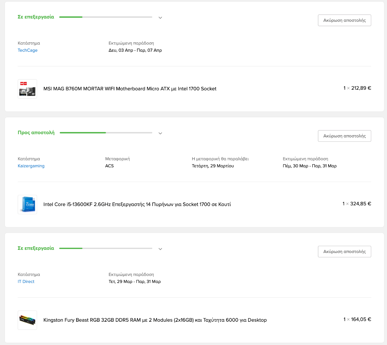Select the delivery dates 'Δευ, 03 Απρ - Παρ, 07 Απρ'
Screen dimensions: 387x345
pos(135,50)
